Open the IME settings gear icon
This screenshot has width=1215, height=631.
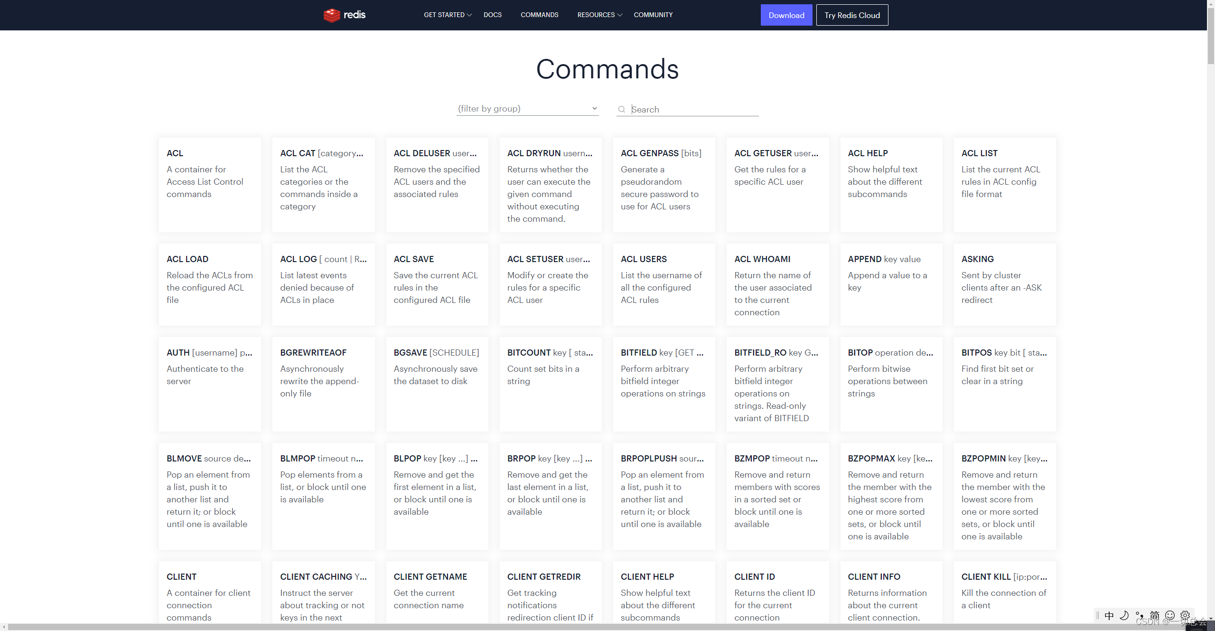[1185, 616]
